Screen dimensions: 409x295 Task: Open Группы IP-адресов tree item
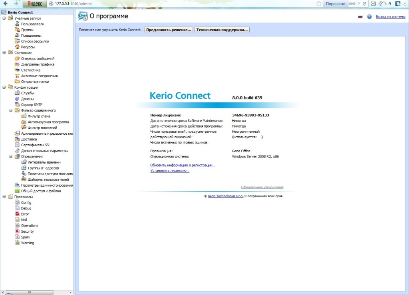43,168
